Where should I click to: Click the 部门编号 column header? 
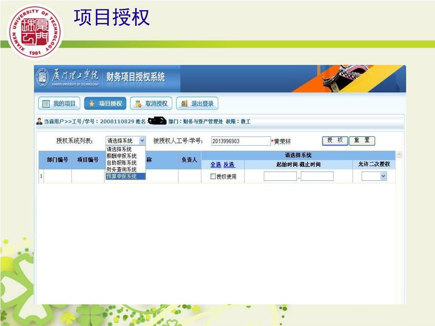pyautogui.click(x=57, y=160)
